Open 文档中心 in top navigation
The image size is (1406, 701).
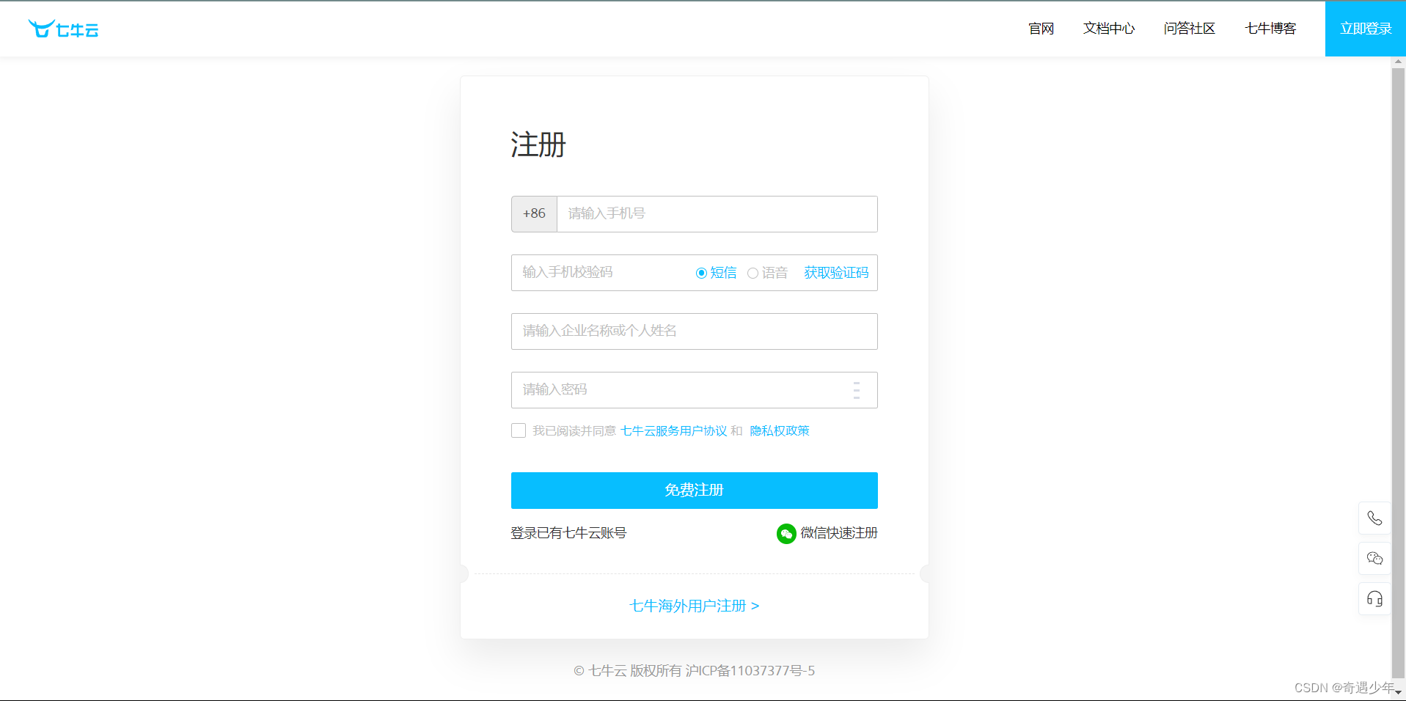(1109, 29)
